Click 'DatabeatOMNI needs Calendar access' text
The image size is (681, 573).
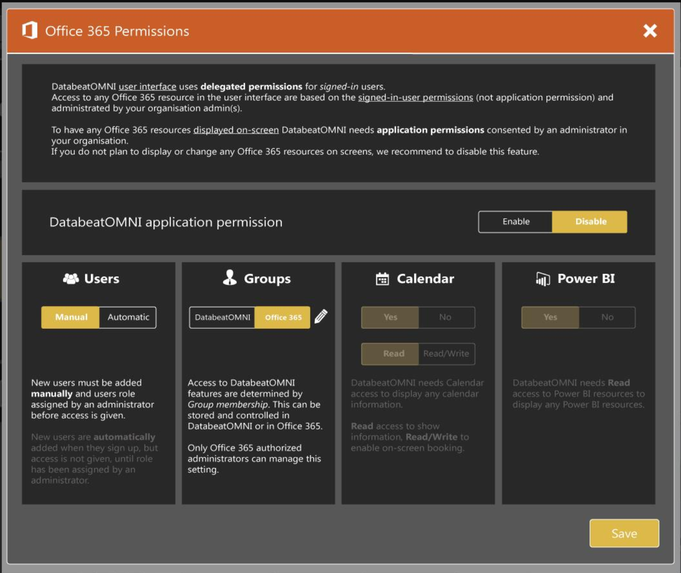pos(417,393)
